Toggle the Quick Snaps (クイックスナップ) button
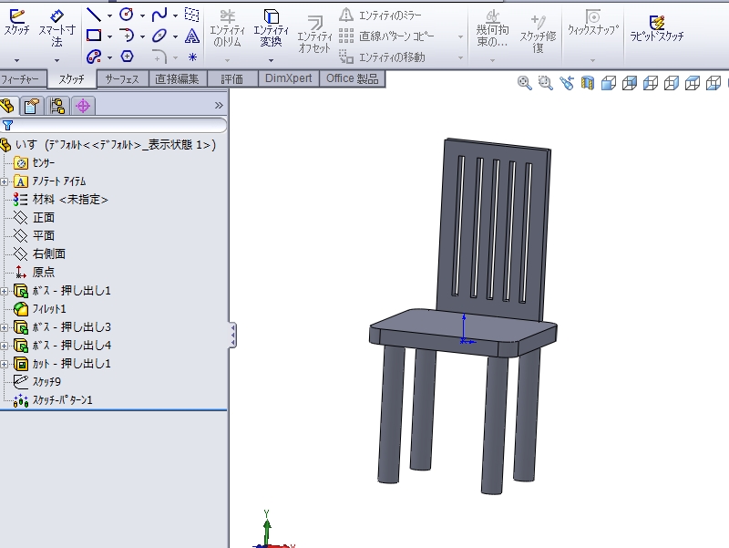The height and width of the screenshot is (548, 729). click(593, 23)
